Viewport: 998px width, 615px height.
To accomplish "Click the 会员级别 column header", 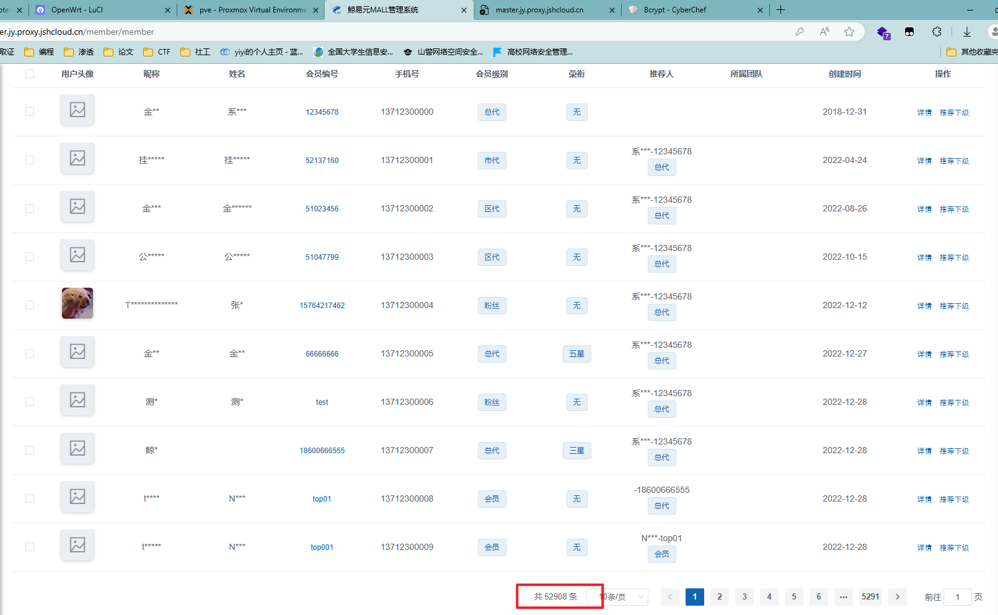I will [x=492, y=74].
